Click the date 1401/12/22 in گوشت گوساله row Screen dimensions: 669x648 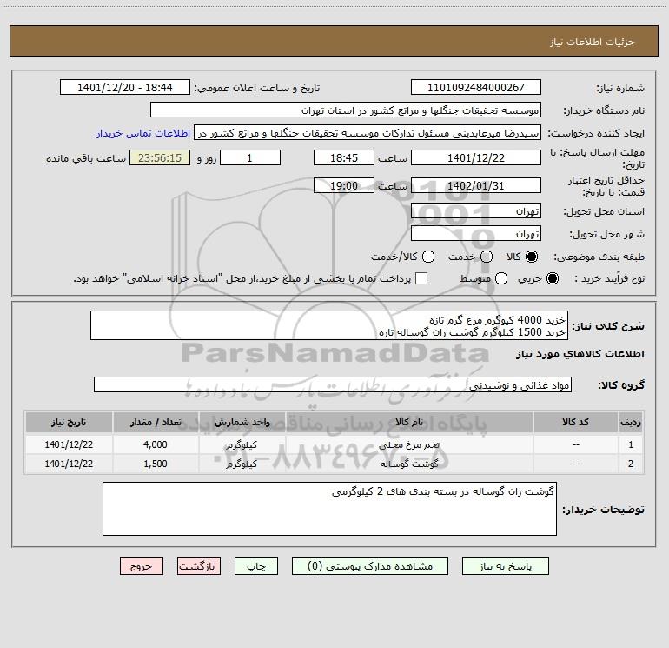[x=69, y=464]
